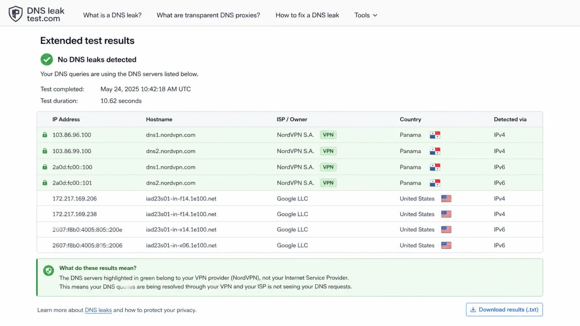Click the VPN badge in the 103.86.96.100 row
580x326 pixels.
328,135
